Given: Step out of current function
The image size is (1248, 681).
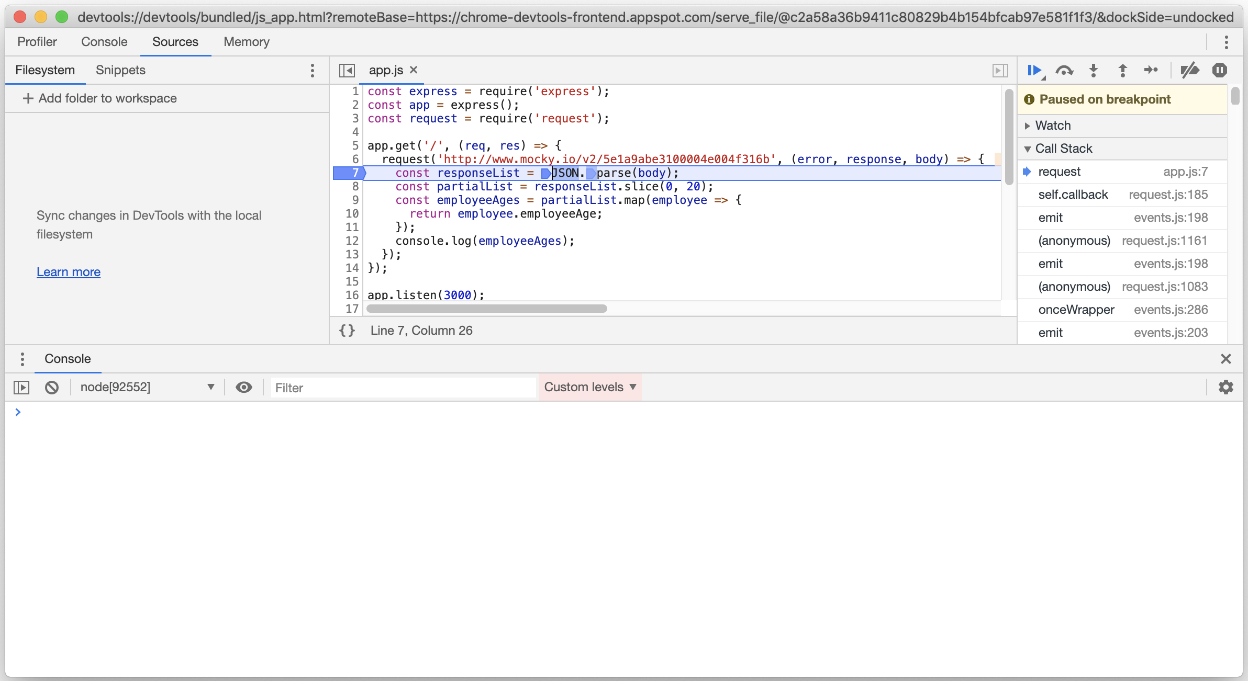Looking at the screenshot, I should tap(1122, 70).
